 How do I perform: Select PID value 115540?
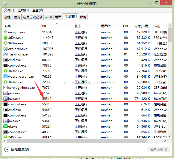pyautogui.click(x=48, y=32)
